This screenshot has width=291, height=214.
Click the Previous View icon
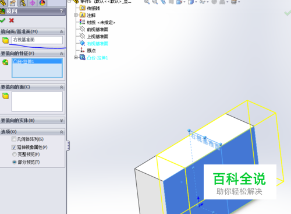(x=163, y=2)
